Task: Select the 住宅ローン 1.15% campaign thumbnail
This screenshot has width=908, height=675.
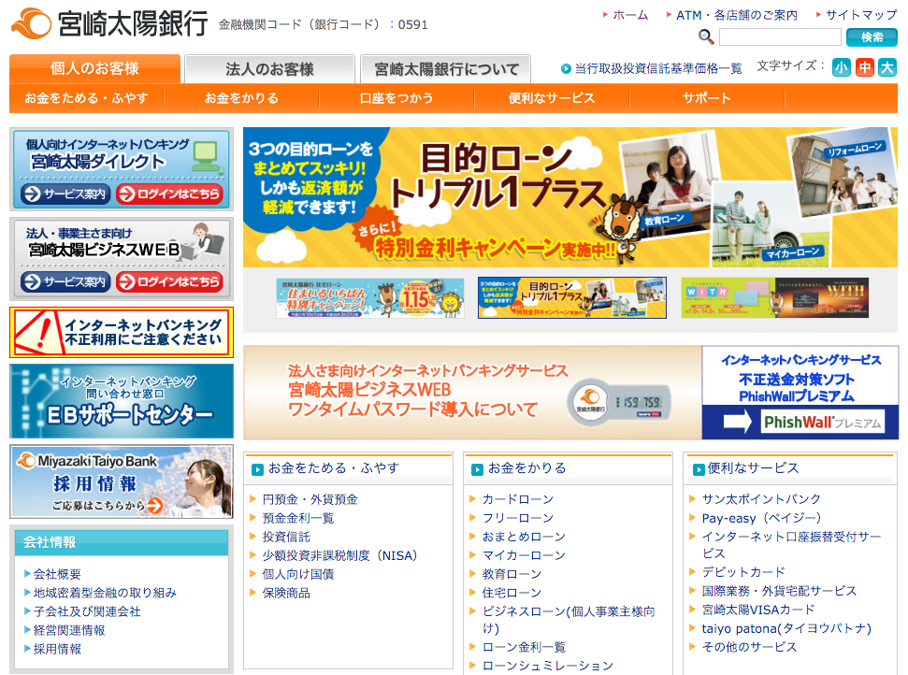Action: (x=370, y=297)
